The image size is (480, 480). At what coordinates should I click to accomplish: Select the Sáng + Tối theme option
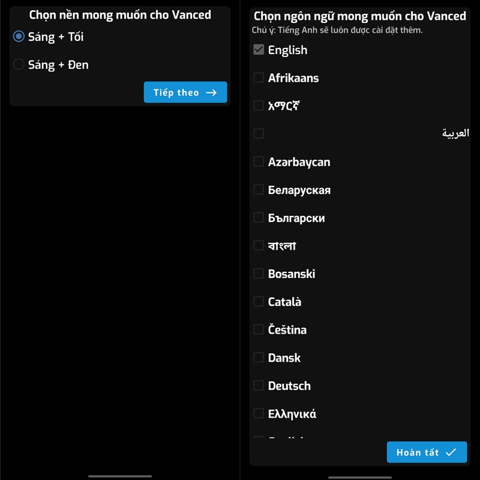pyautogui.click(x=18, y=36)
